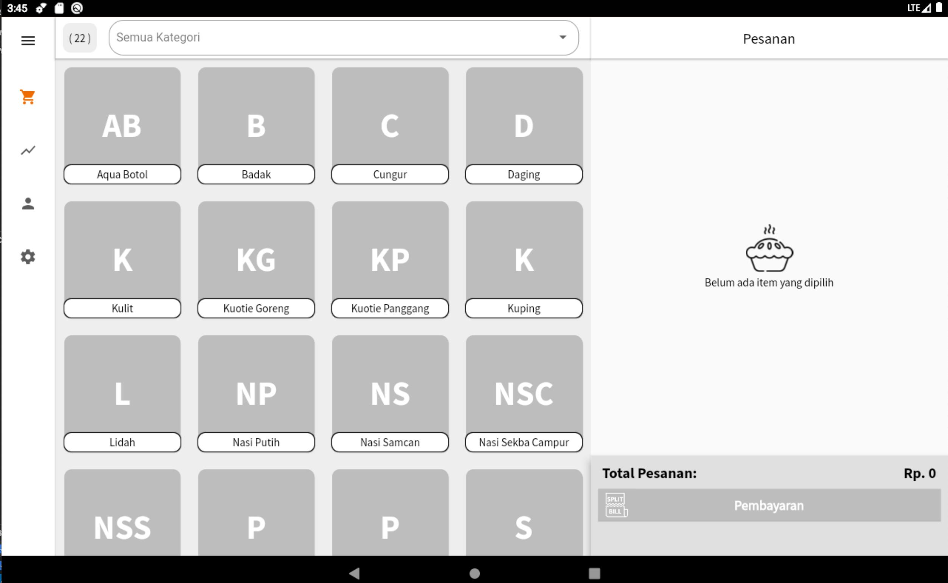Screen dimensions: 948x583
Task: Click the Kuping product card
Action: tap(524, 260)
